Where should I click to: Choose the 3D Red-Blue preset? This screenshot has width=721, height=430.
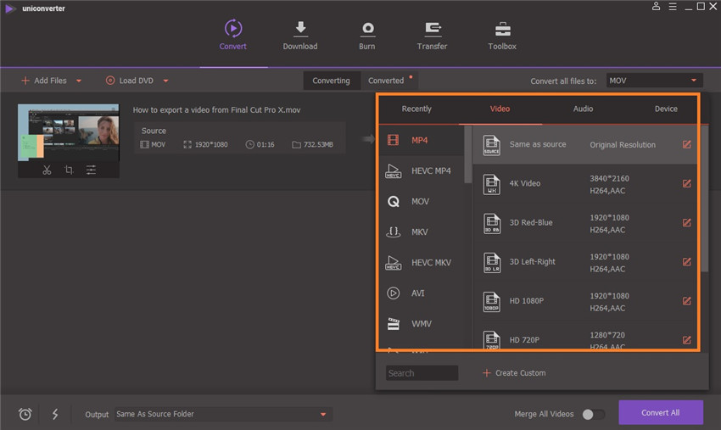click(585, 222)
